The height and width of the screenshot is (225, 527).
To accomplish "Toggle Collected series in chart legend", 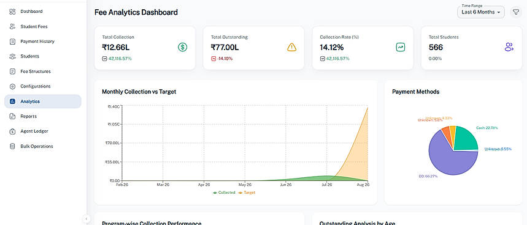I will click(224, 193).
